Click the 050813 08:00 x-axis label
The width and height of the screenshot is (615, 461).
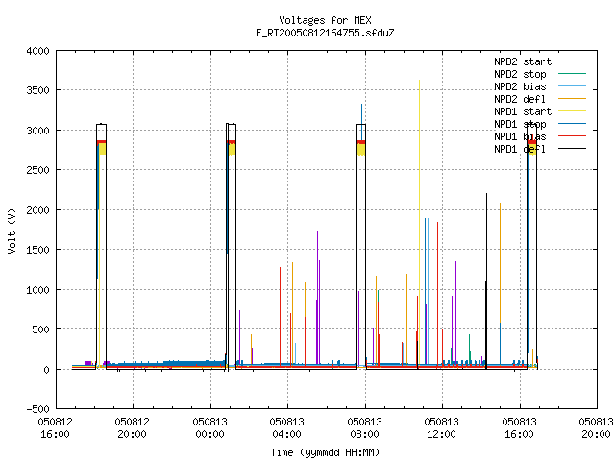pyautogui.click(x=364, y=428)
